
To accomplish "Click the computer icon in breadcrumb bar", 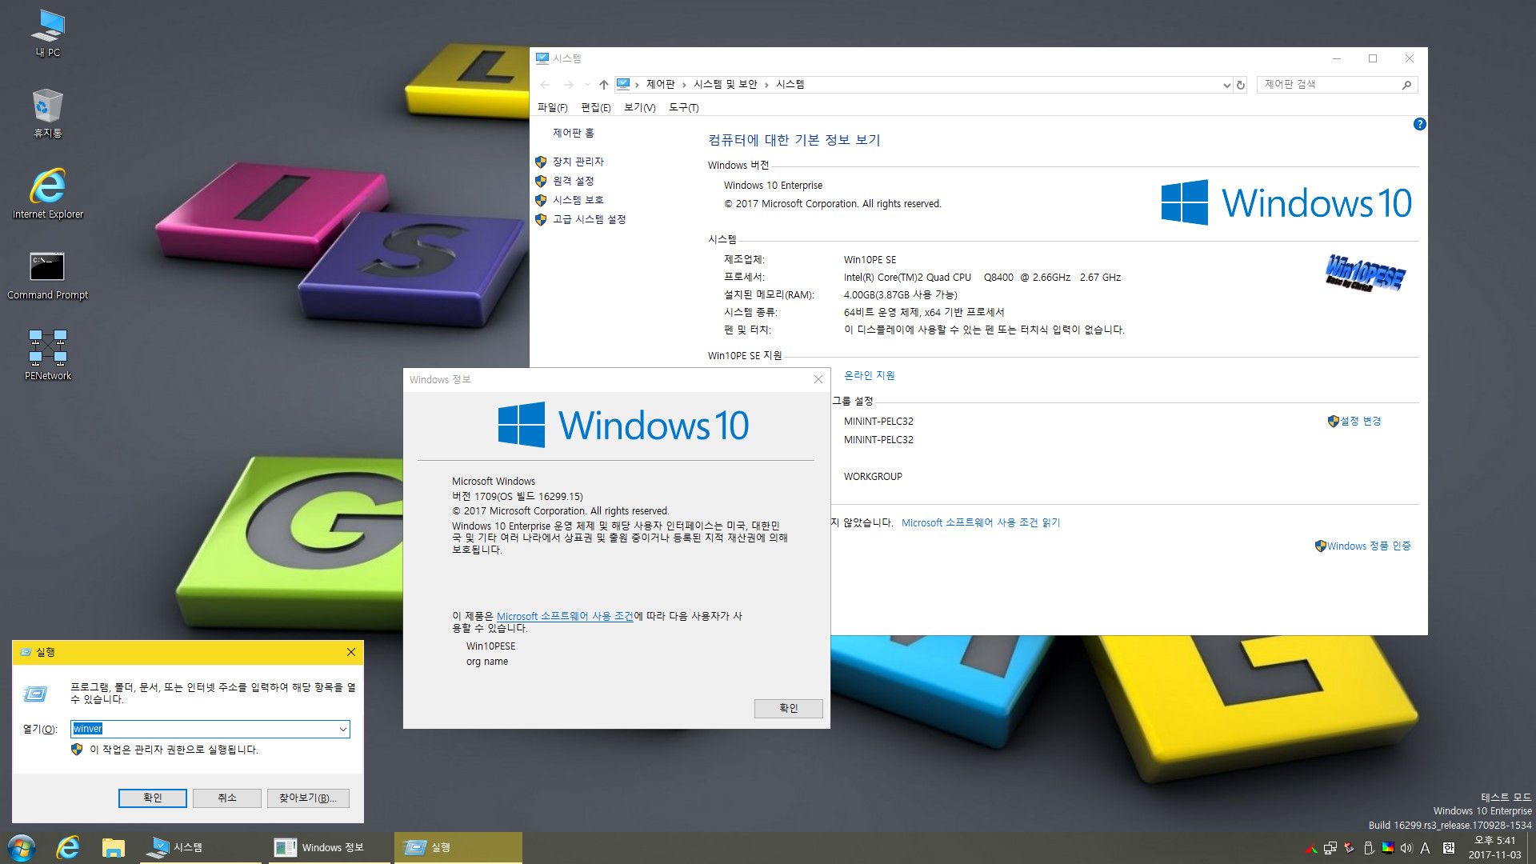I will tap(623, 84).
